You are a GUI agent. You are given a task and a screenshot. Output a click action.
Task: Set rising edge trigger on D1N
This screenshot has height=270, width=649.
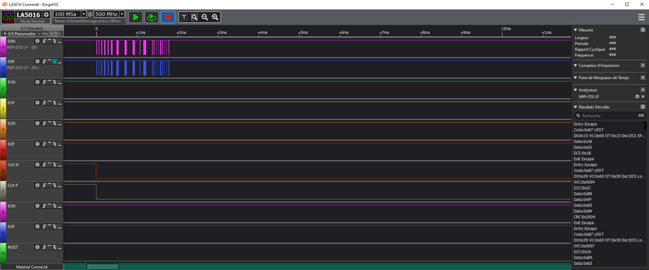pos(44,82)
